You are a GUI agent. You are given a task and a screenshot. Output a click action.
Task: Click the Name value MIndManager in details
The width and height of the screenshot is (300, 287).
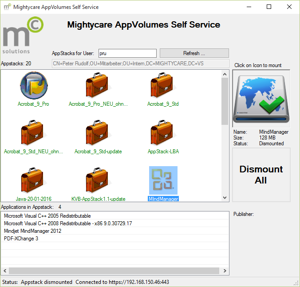274,132
